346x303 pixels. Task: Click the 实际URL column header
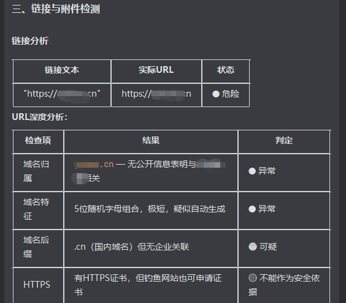click(x=156, y=70)
